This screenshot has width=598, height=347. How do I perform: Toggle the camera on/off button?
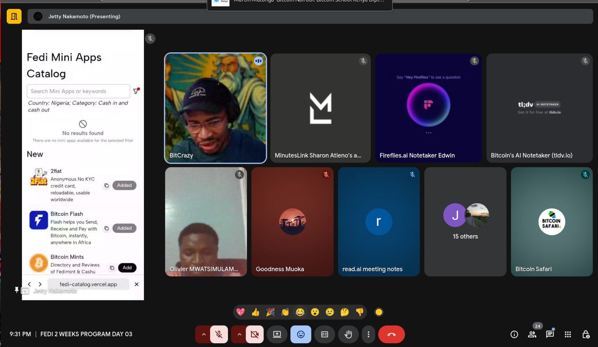coord(255,334)
